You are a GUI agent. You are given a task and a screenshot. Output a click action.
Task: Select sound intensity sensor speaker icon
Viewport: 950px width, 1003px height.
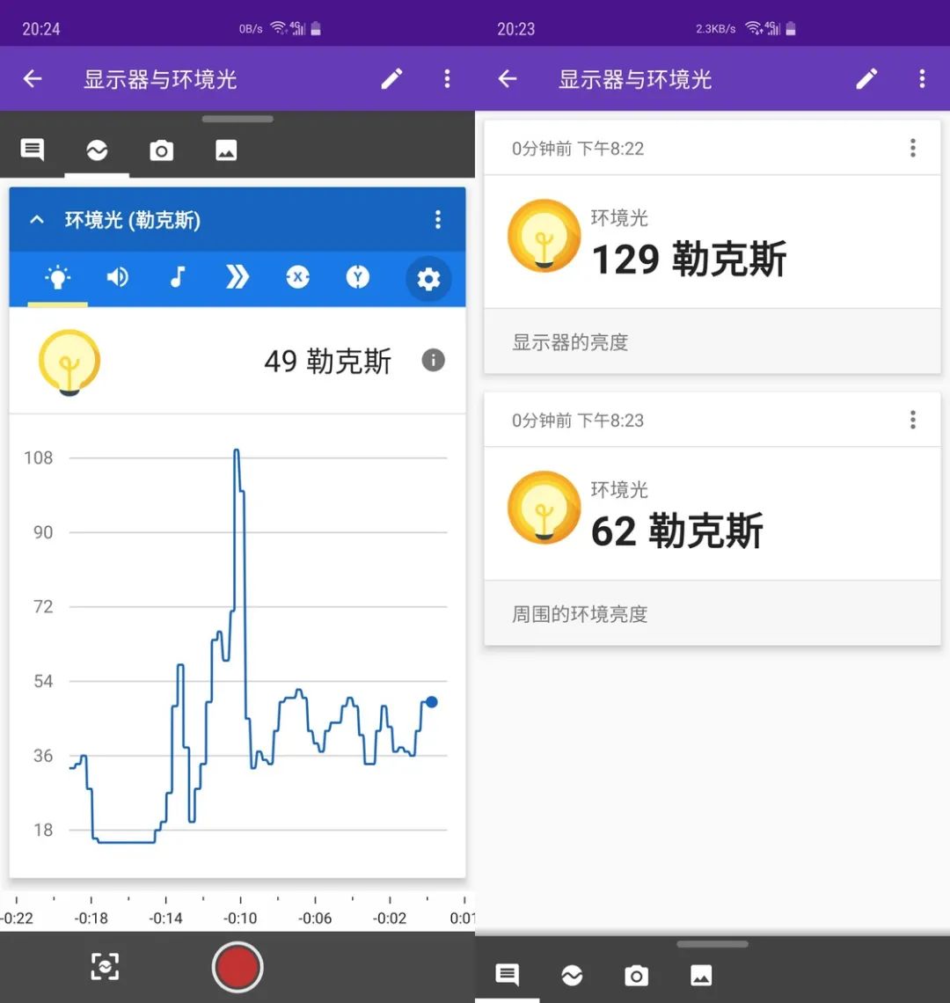117,278
